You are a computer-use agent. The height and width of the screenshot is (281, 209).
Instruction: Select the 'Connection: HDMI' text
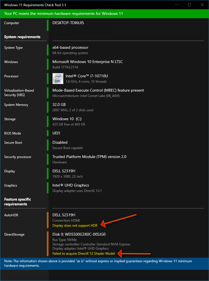coord(66,220)
